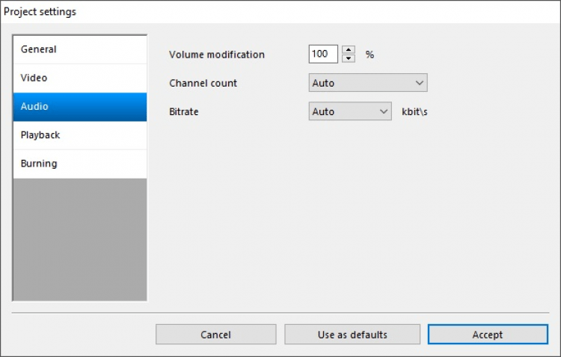
Task: Click the Project settings title text
Action: pyautogui.click(x=40, y=12)
